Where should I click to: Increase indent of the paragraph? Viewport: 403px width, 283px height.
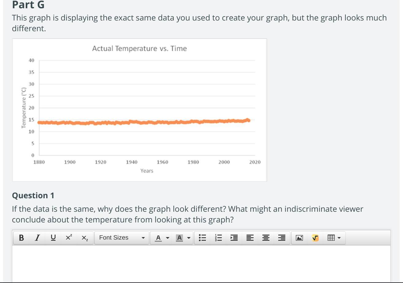pyautogui.click(x=234, y=238)
